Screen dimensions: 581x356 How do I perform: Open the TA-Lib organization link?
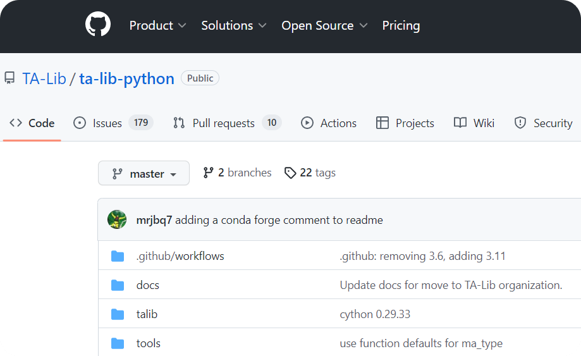44,78
